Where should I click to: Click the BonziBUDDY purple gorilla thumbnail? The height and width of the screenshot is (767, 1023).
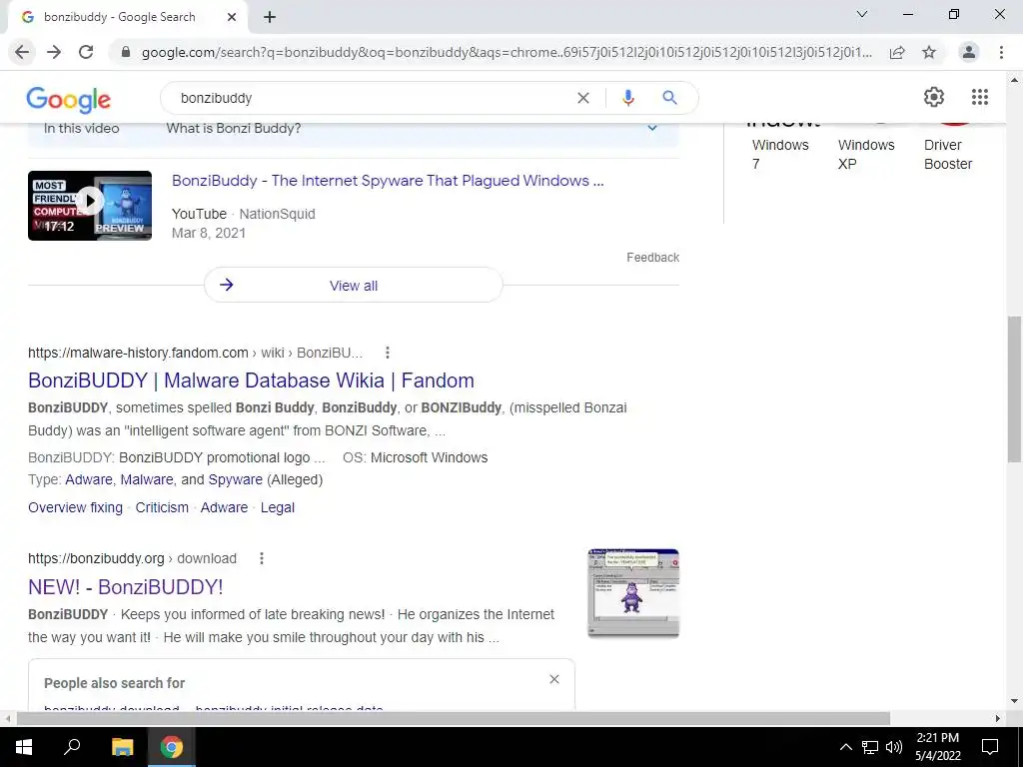(x=632, y=593)
